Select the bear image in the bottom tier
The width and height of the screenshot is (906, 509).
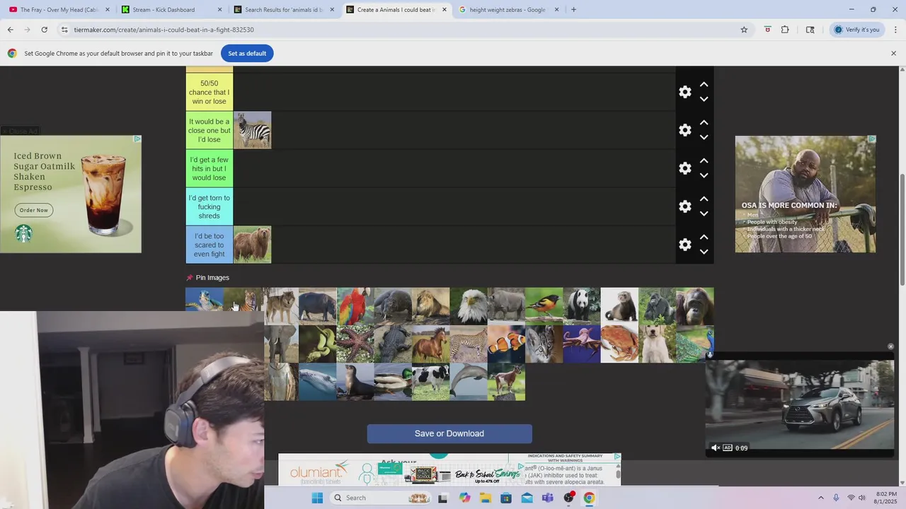coord(252,245)
